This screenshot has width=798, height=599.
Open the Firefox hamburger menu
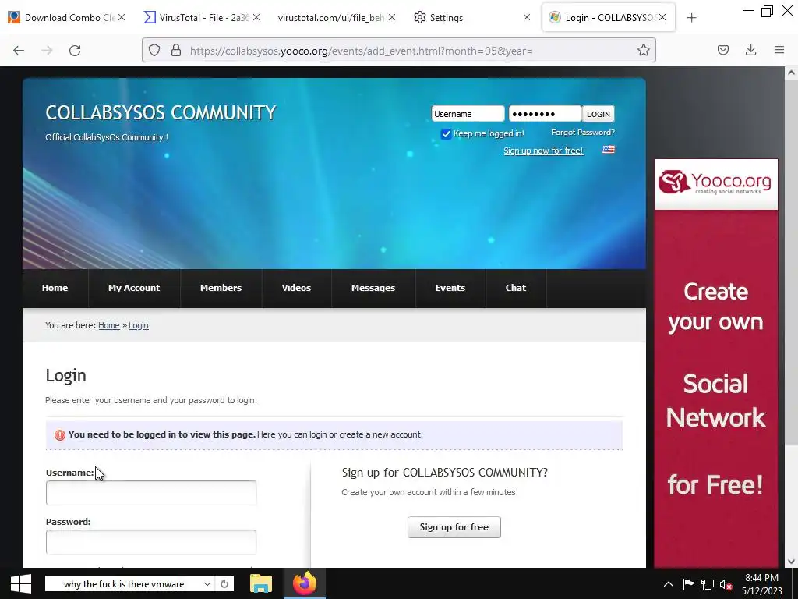coord(779,50)
